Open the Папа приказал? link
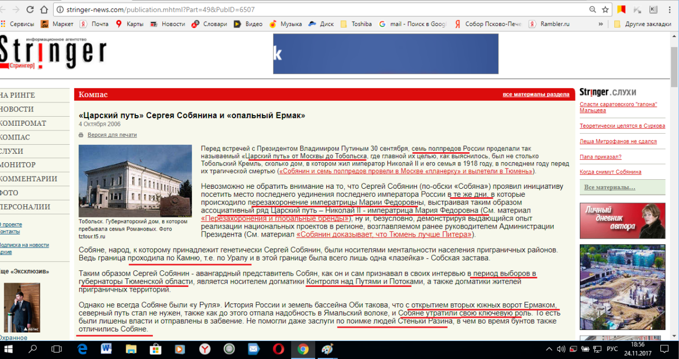Viewport: 679px width, 359px height. point(600,157)
